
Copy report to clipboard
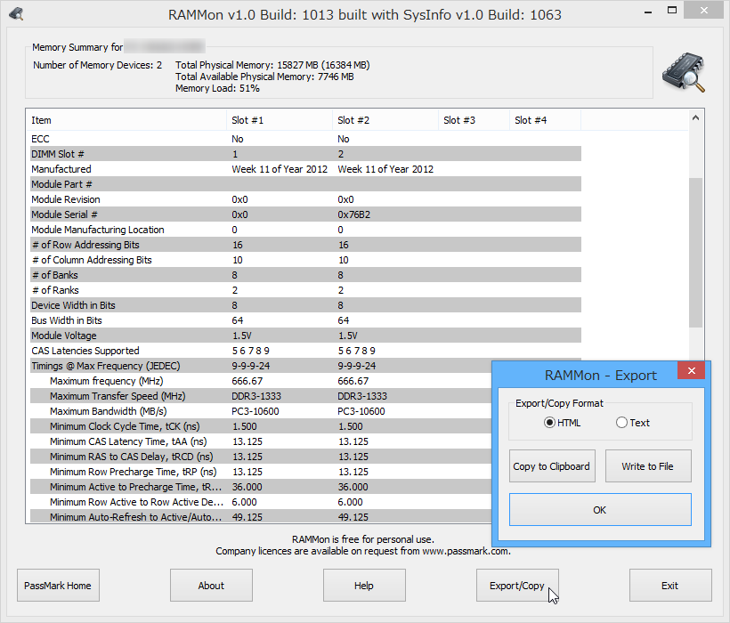click(552, 465)
